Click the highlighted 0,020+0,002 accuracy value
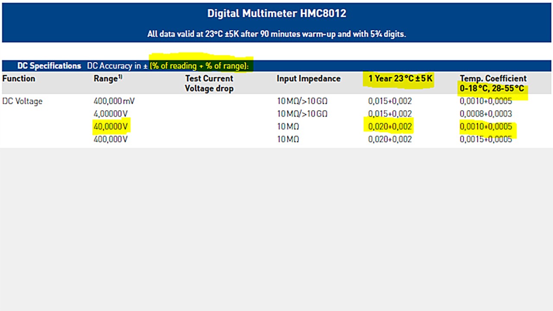553x311 pixels. coord(390,127)
